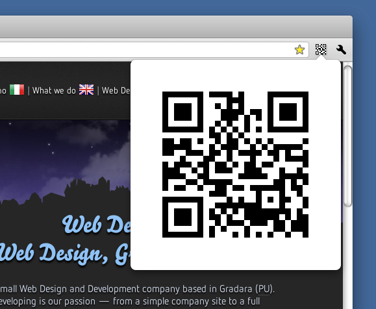Image resolution: width=376 pixels, height=309 pixels.
Task: Click the UK flag icon
Action: (86, 90)
